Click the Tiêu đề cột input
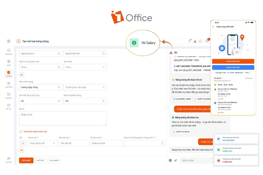 (74, 143)
